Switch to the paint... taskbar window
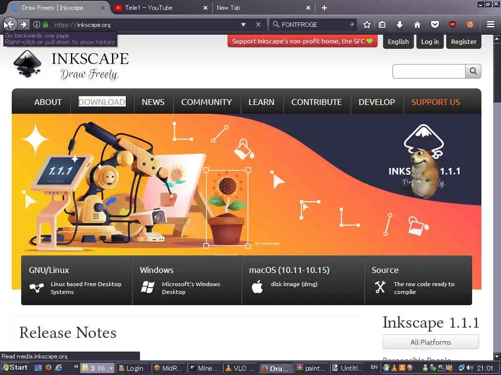This screenshot has width=501, height=375. (x=311, y=368)
